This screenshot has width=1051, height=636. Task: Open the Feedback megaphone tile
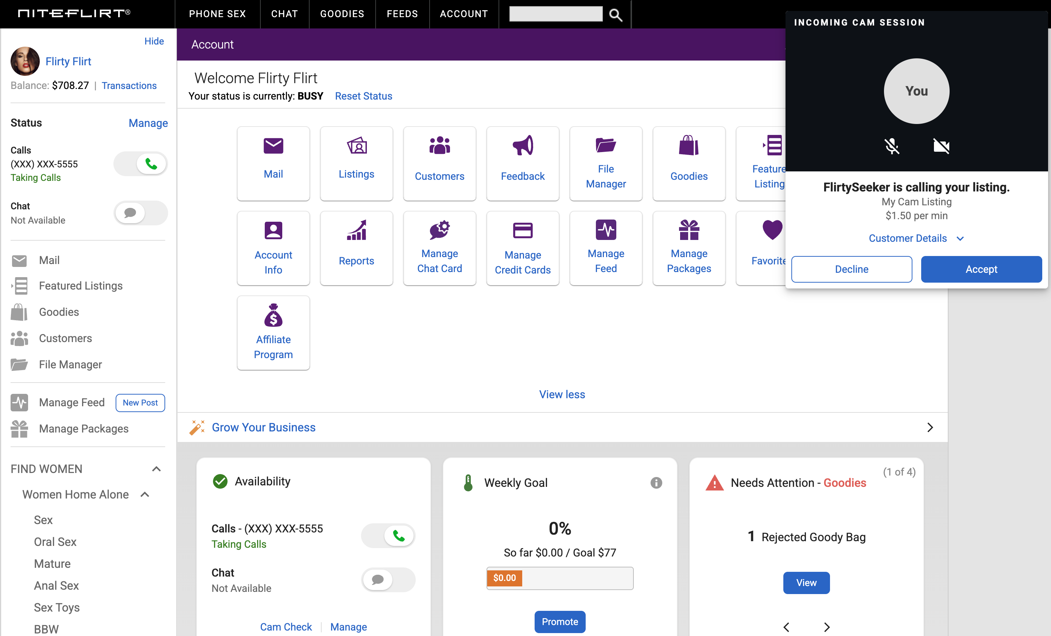[x=523, y=163]
